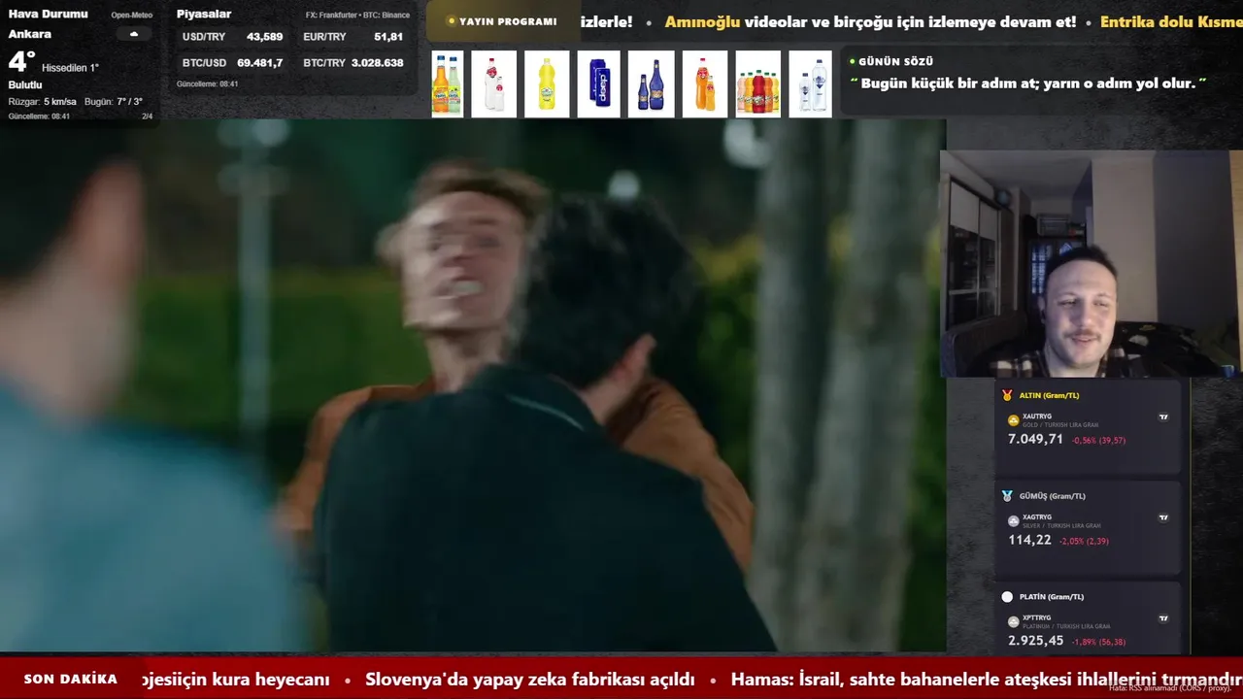Screen dimensions: 1243x699
Task: Click the PLATİN (Gram/TL) heading
Action: click(1052, 597)
